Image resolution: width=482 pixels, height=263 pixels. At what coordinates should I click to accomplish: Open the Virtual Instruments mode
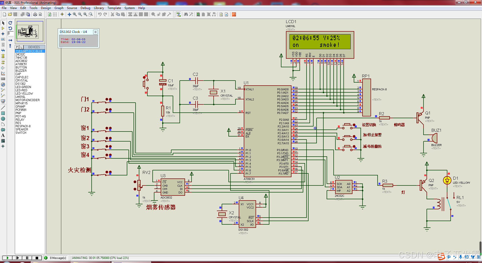click(3, 101)
